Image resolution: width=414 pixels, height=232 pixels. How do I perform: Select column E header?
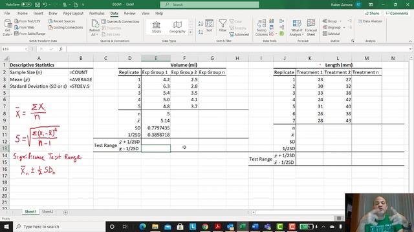click(x=156, y=58)
